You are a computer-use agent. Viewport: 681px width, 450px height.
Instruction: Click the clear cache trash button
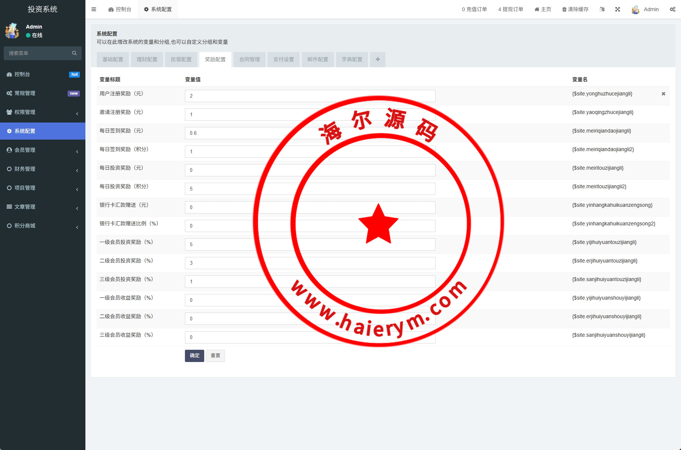pyautogui.click(x=575, y=9)
